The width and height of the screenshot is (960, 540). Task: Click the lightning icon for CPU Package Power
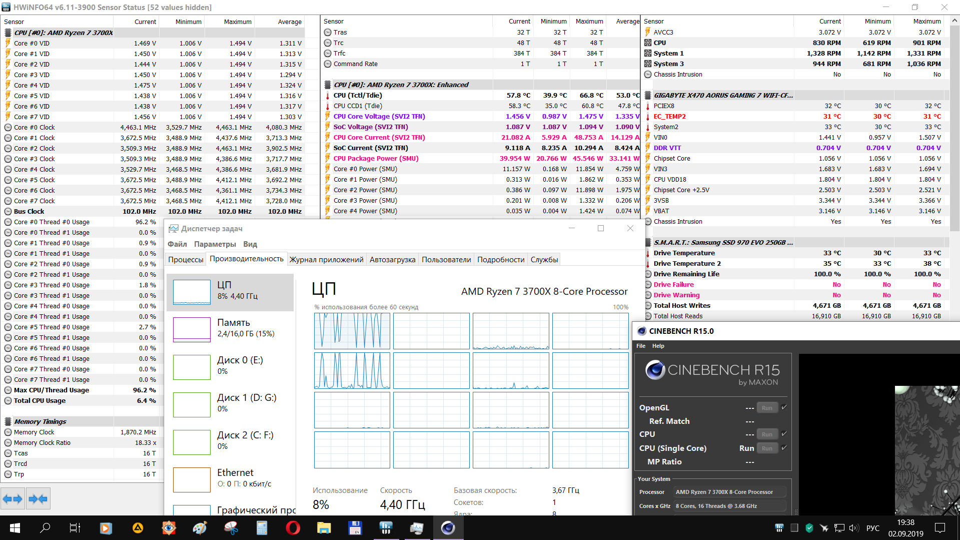(328, 158)
